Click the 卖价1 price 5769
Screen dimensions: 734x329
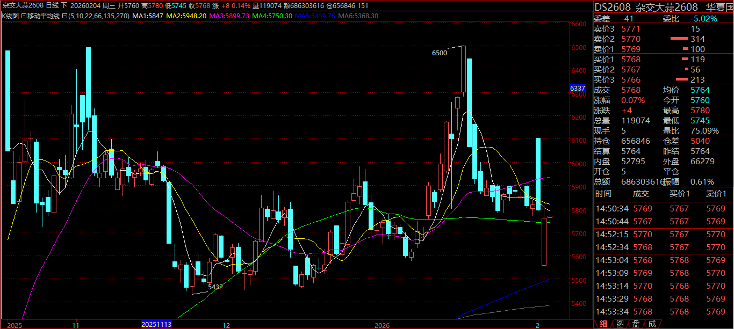point(631,49)
